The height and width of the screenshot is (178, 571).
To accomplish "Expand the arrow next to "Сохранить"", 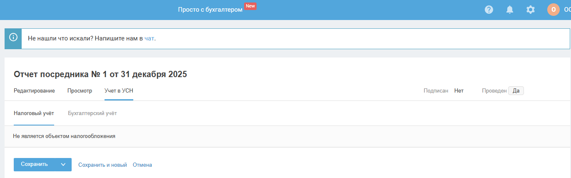I will (63, 165).
